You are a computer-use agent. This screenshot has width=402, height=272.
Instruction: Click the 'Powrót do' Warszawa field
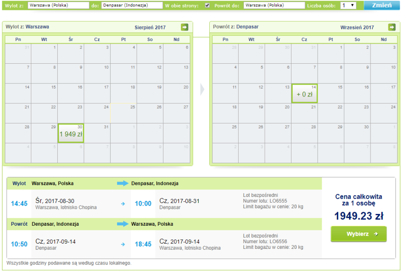coord(274,6)
